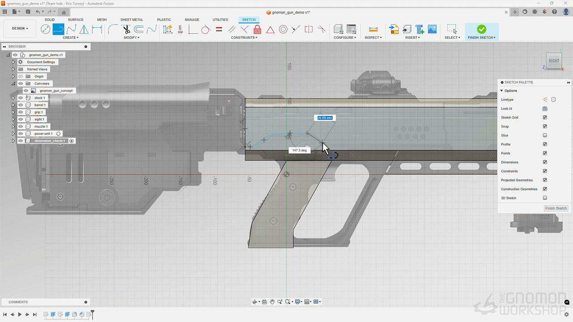Click the Fillet tool icon
The height and width of the screenshot is (322, 573).
(113, 30)
